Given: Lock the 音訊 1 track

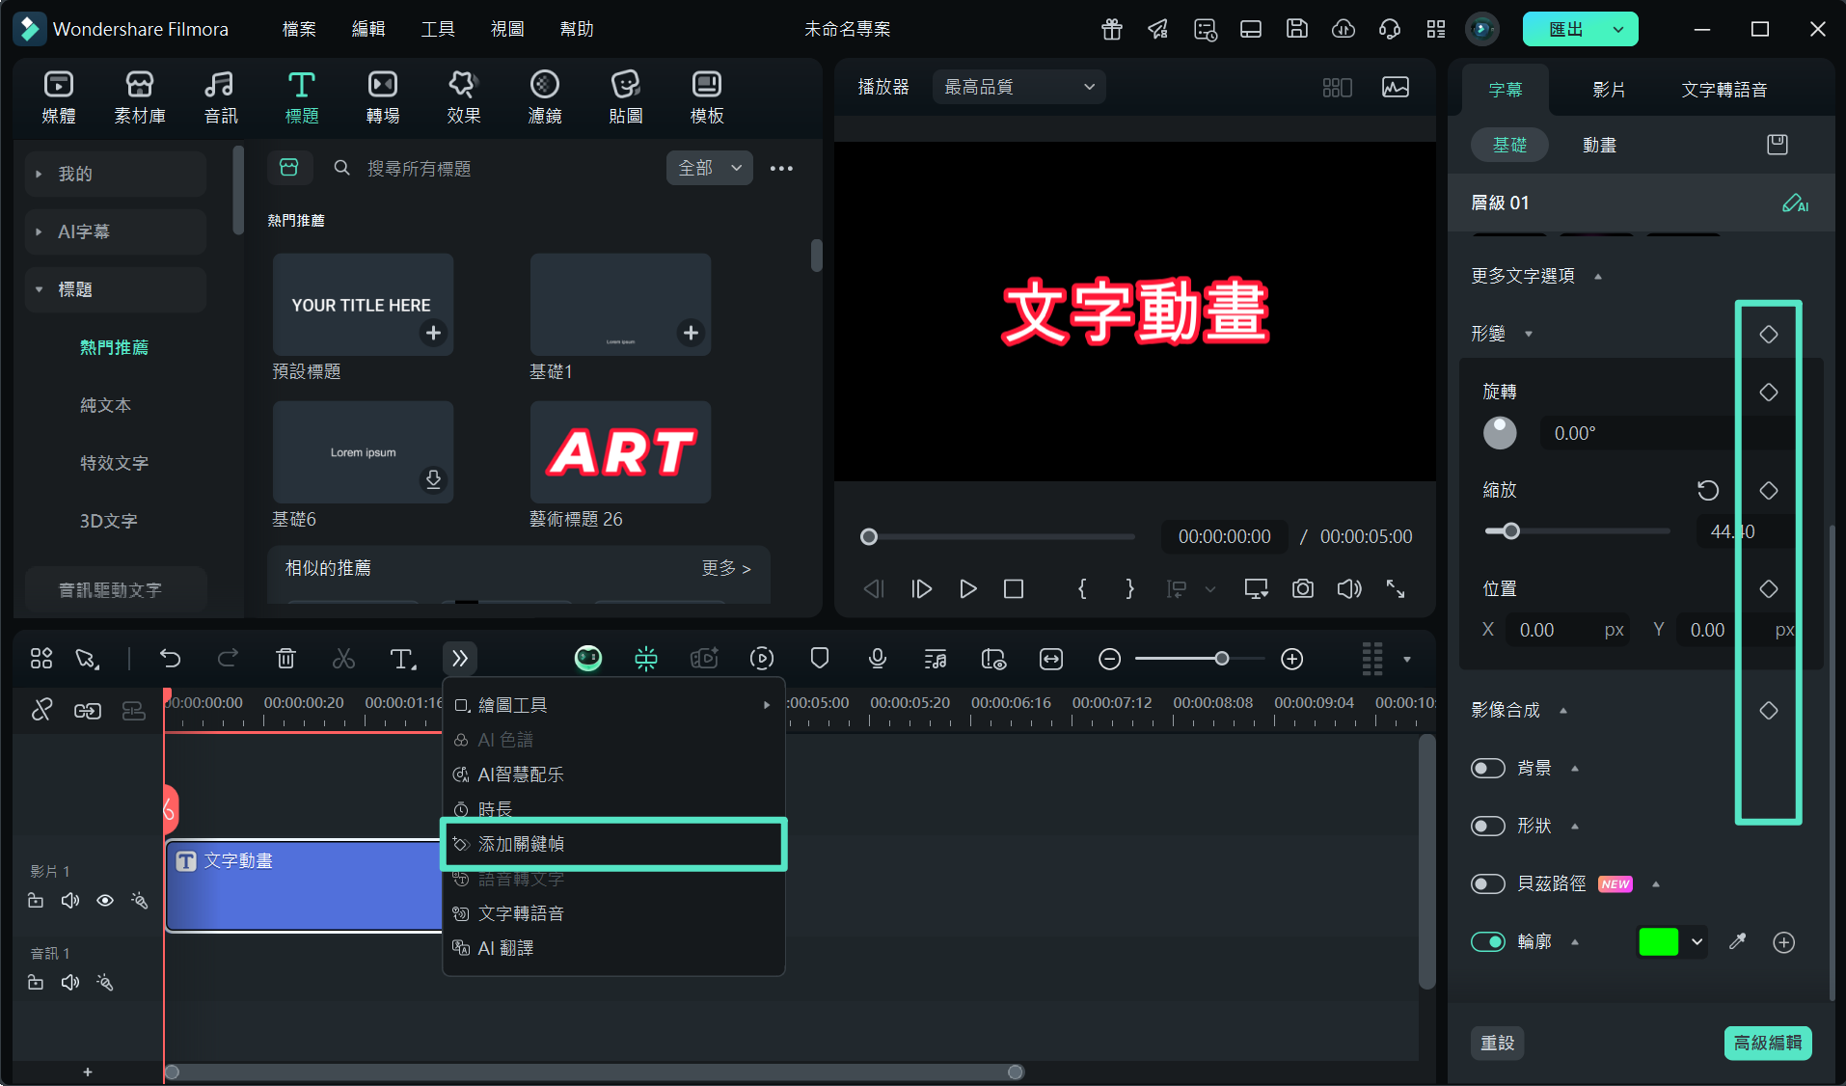Looking at the screenshot, I should [36, 982].
